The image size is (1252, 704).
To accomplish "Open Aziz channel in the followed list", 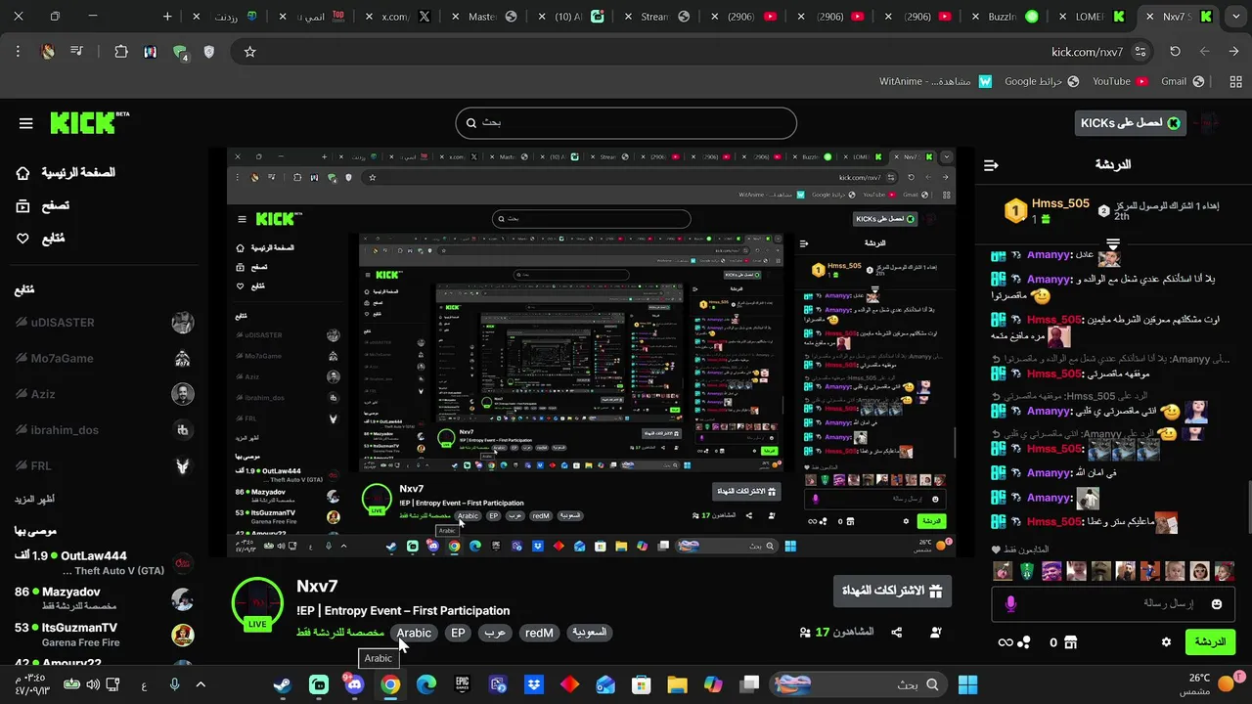I will pos(104,394).
